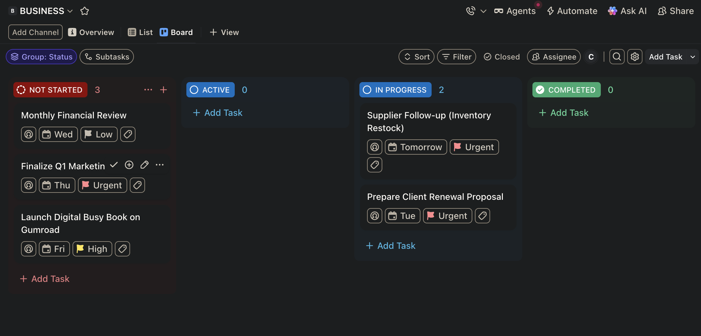The width and height of the screenshot is (701, 336).
Task: Change the Tue due date chip
Action: click(x=403, y=216)
